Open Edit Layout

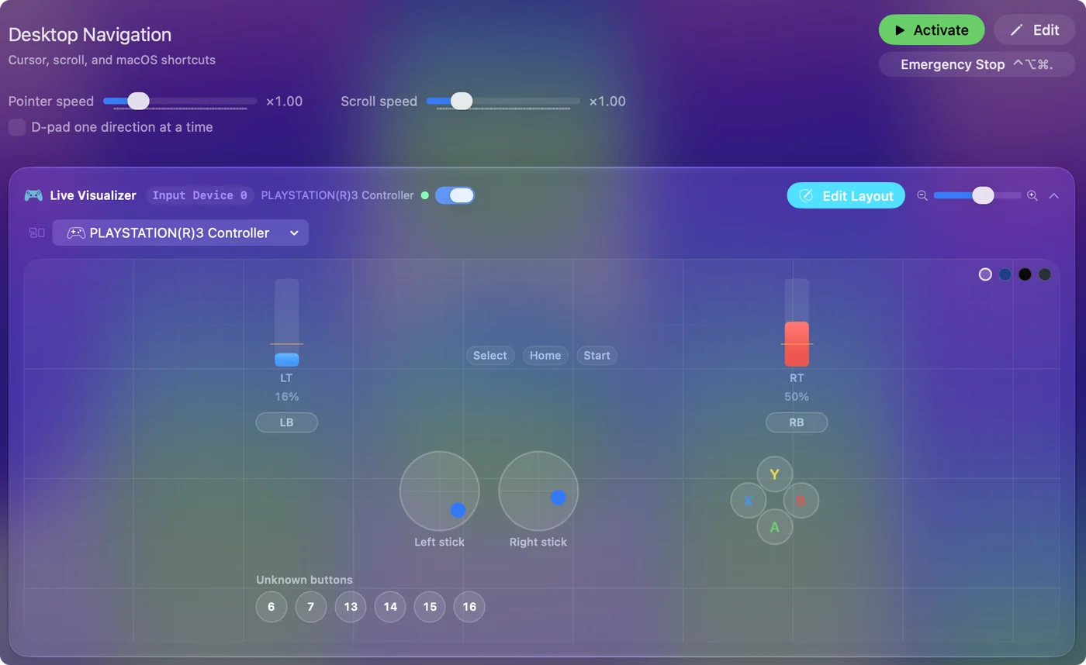click(846, 195)
